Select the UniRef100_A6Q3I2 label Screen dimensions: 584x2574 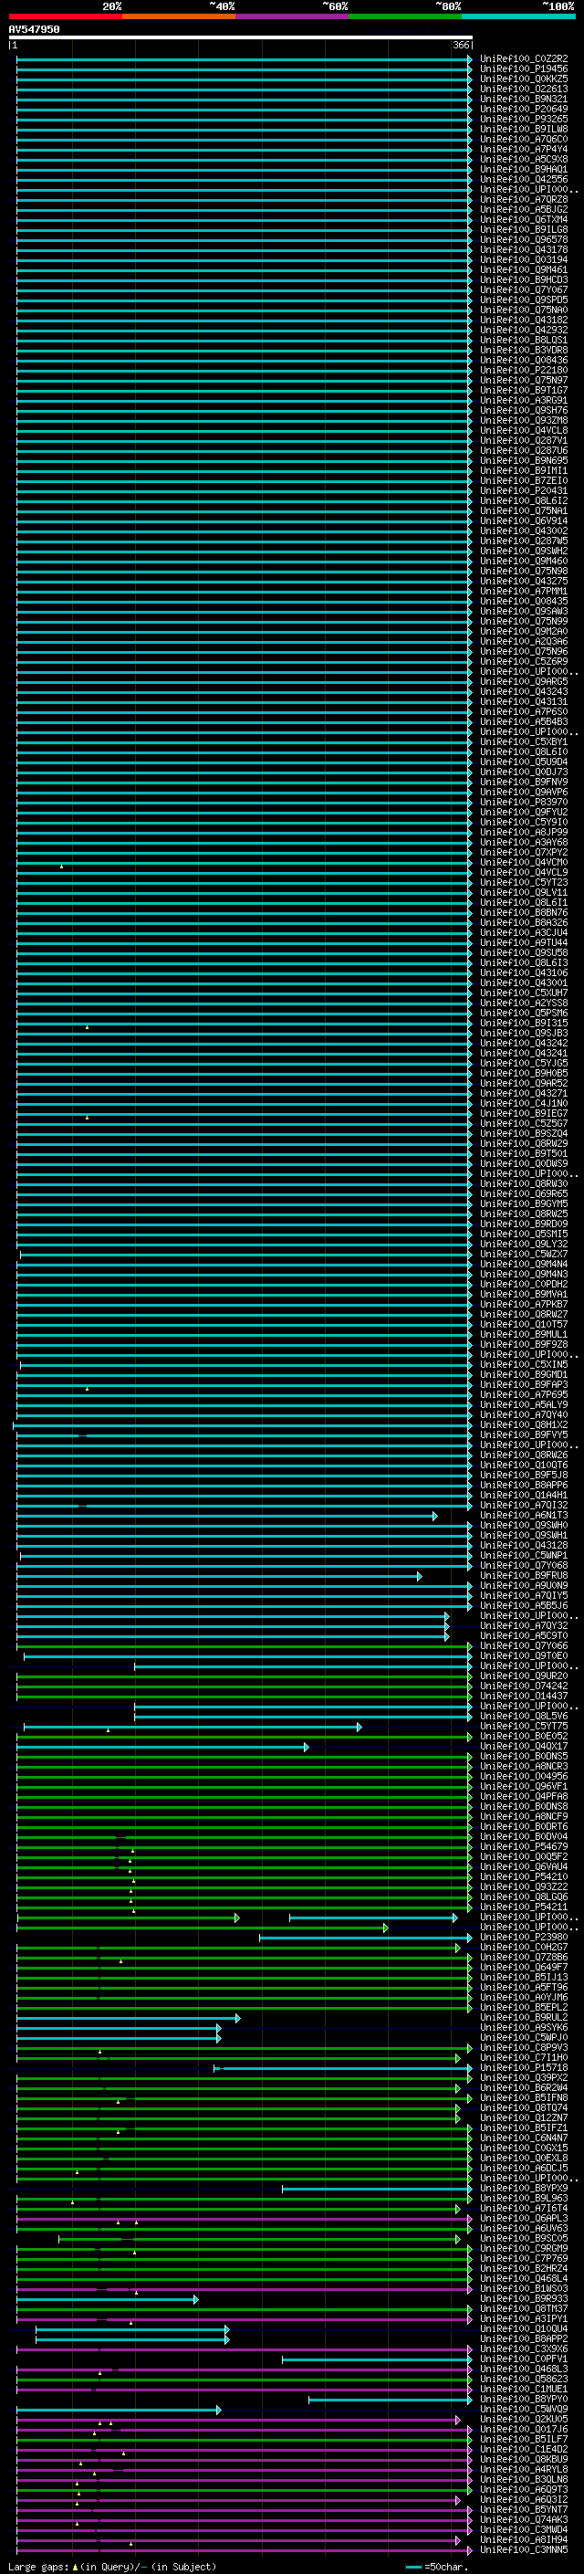click(x=524, y=2499)
